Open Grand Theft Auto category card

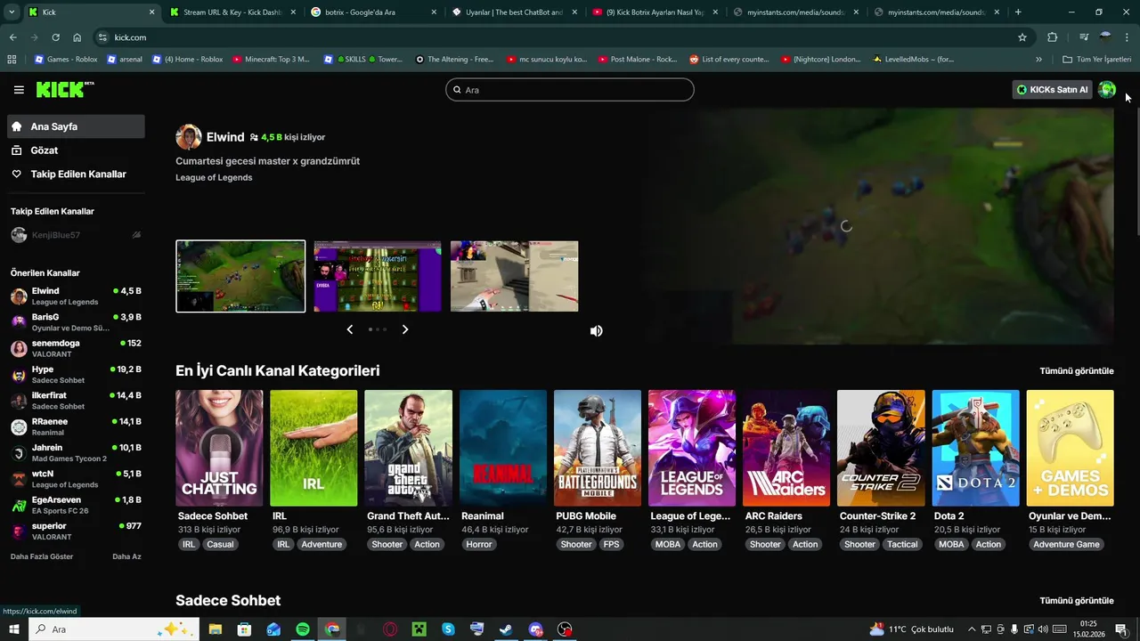[x=408, y=448]
